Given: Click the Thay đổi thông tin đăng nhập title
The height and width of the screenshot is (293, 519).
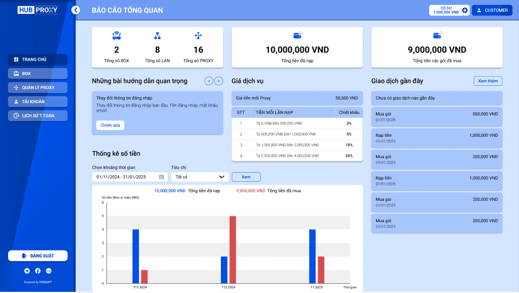Looking at the screenshot, I should tap(124, 98).
